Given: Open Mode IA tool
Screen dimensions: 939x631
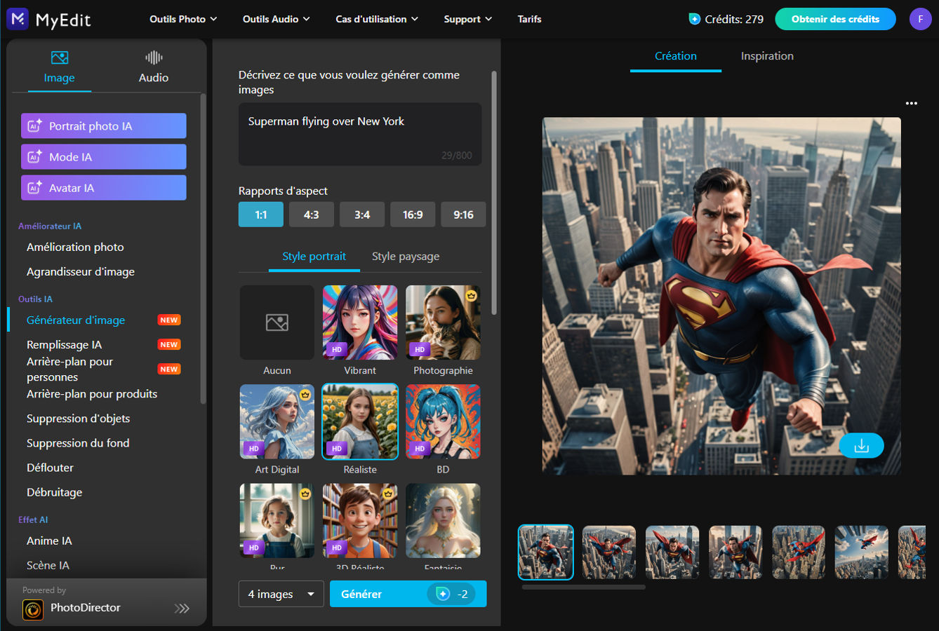Looking at the screenshot, I should (x=104, y=157).
